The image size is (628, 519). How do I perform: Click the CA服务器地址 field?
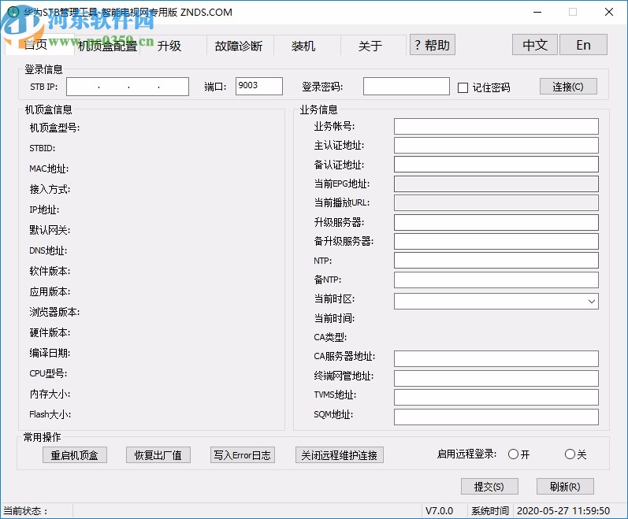[x=496, y=358]
